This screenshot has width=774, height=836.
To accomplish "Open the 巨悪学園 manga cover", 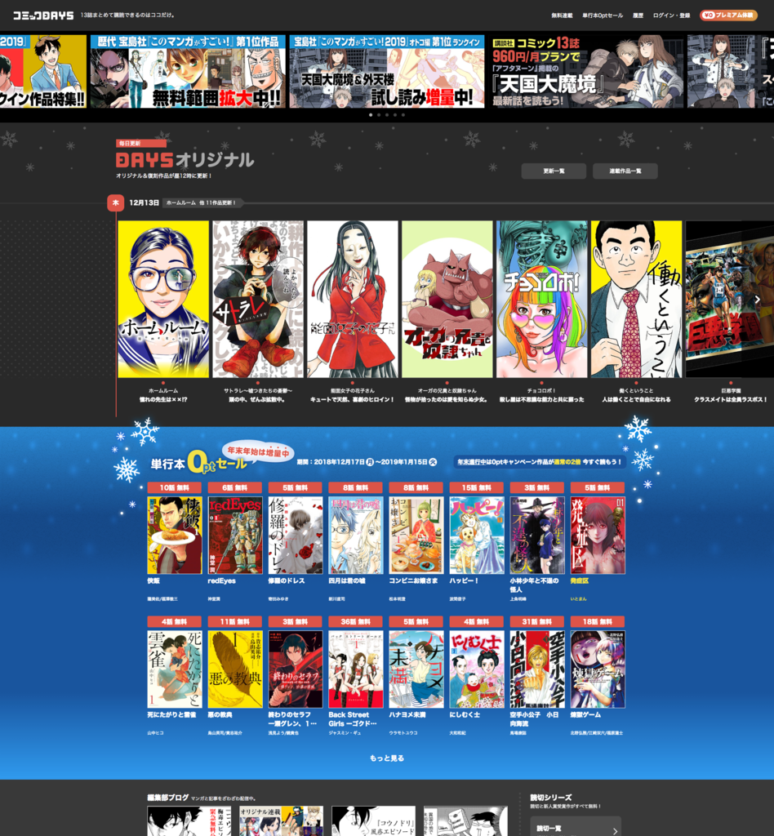I will [730, 299].
